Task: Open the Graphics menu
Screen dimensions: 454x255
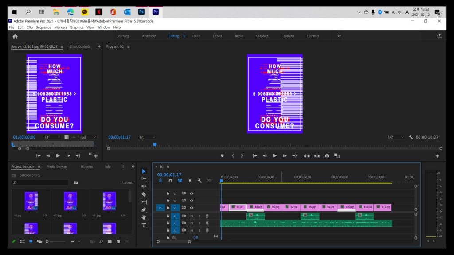Action: pyautogui.click(x=76, y=27)
